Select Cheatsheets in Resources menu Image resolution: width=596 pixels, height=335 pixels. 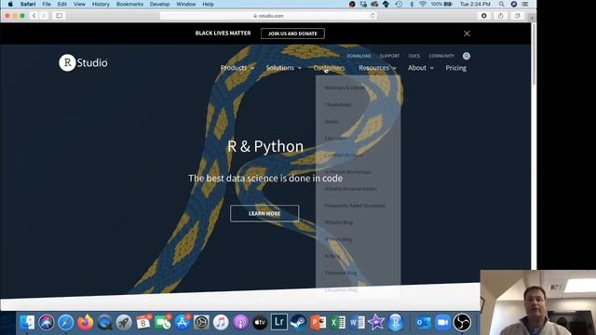tap(338, 104)
